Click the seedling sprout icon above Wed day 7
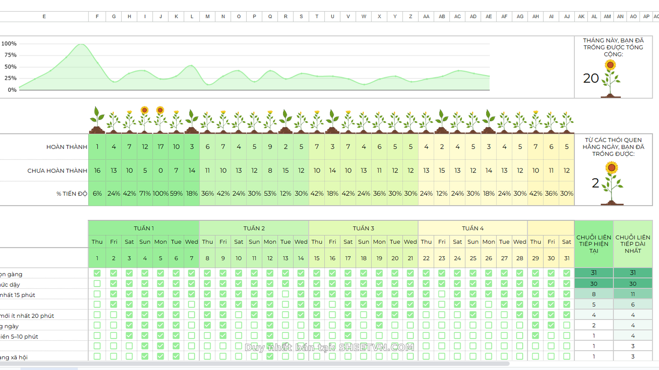Screen dimensions: 659x370 [192, 121]
